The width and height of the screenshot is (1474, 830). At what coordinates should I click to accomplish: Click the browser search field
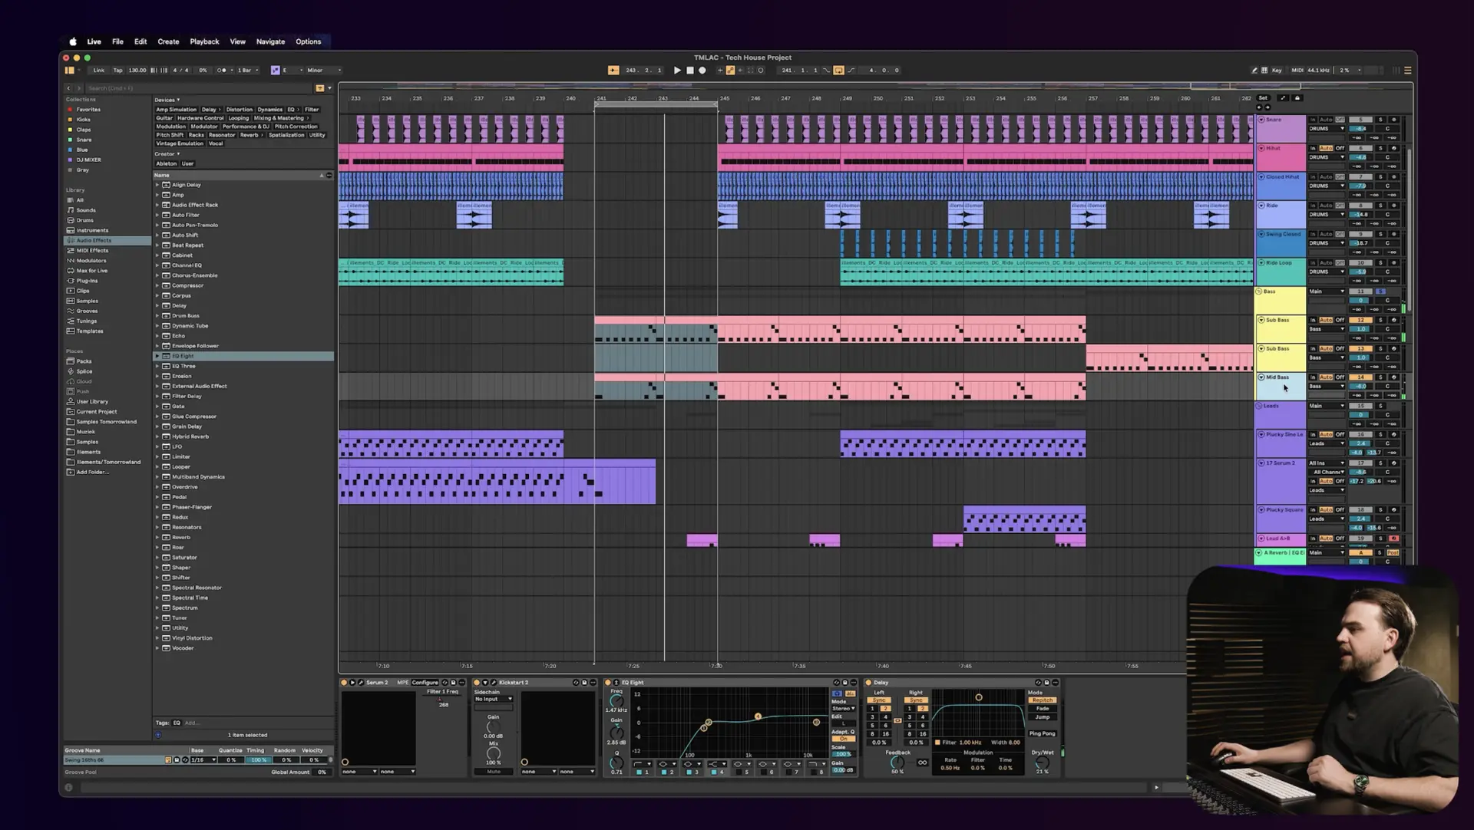click(200, 88)
